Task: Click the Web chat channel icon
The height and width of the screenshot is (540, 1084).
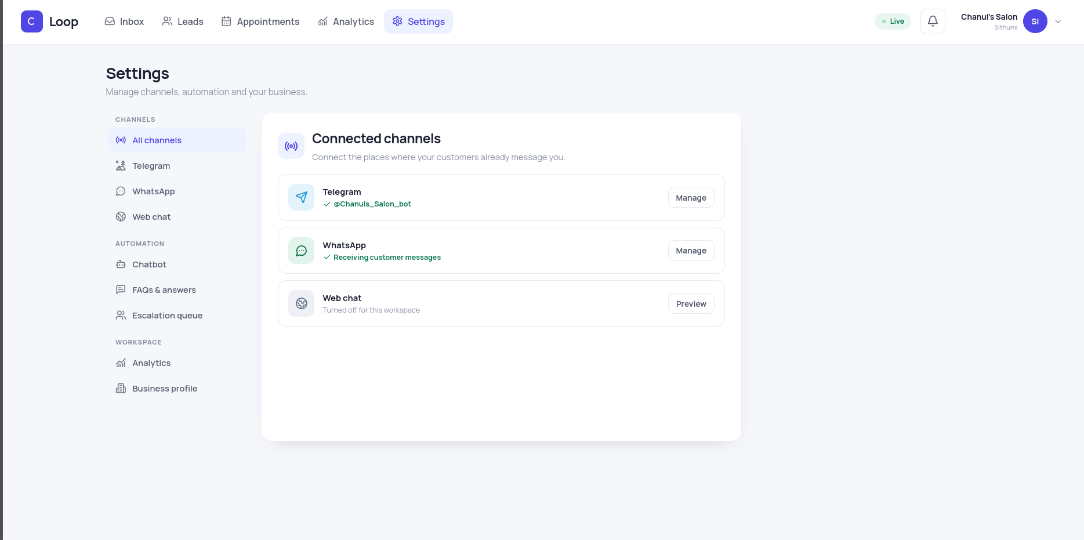Action: point(301,303)
